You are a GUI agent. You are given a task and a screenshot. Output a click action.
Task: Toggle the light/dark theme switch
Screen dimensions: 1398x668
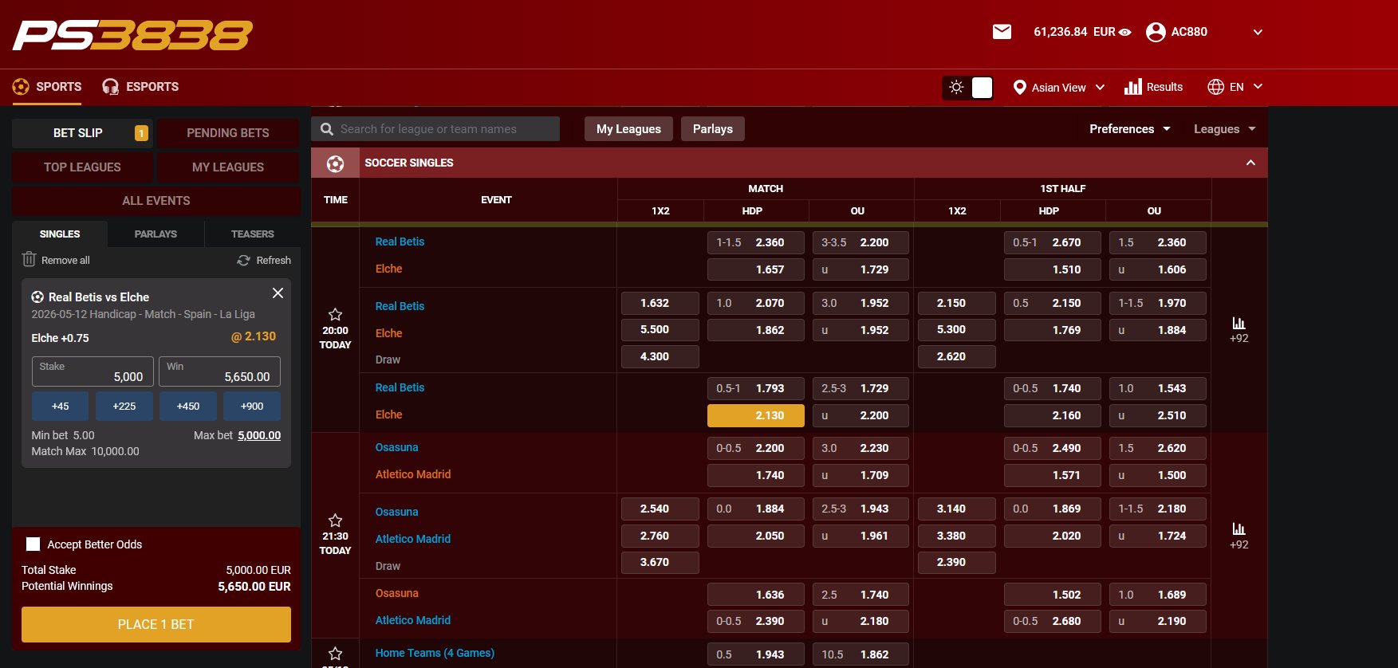(967, 88)
